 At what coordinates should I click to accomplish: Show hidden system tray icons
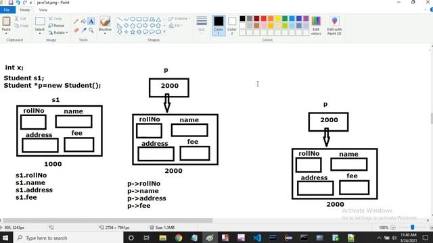pos(379,238)
